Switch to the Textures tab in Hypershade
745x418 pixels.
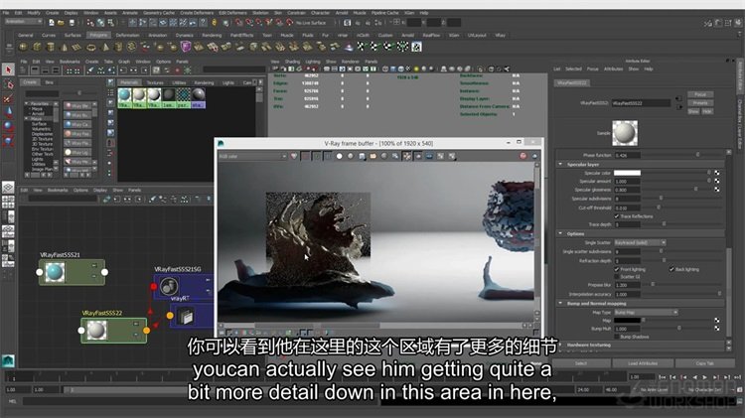tap(155, 82)
